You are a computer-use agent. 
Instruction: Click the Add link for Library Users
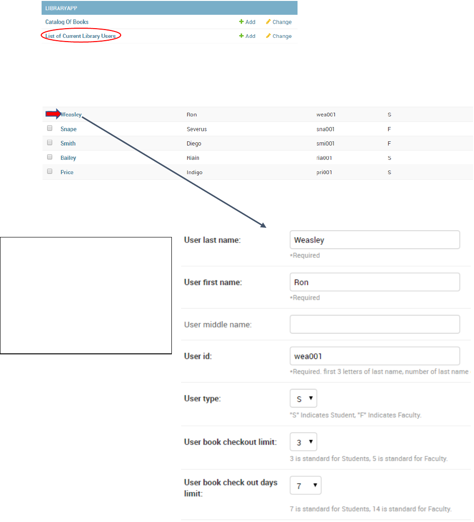[x=250, y=36]
